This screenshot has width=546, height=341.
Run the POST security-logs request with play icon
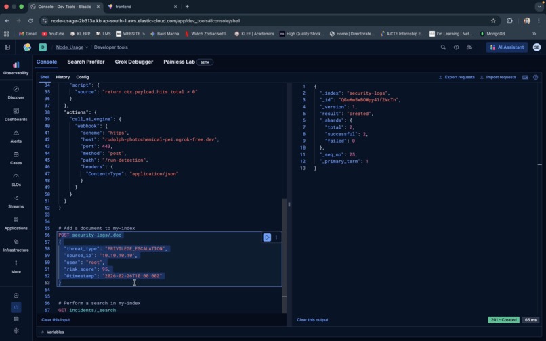pos(267,237)
